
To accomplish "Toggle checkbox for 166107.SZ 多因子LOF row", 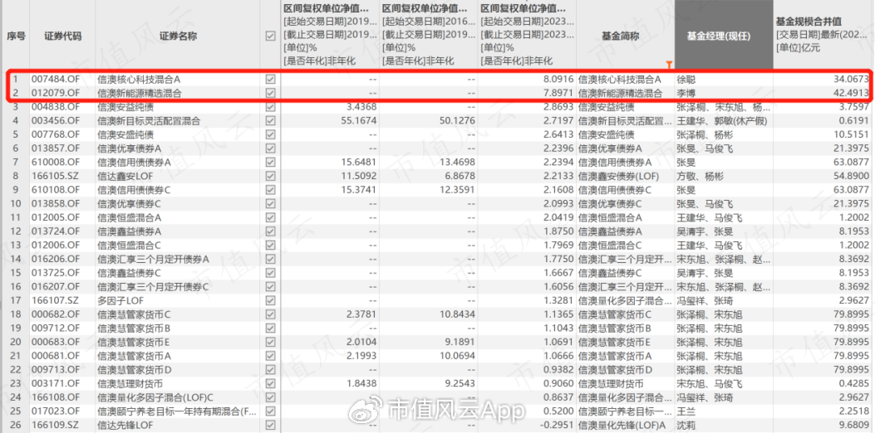I will tap(271, 301).
